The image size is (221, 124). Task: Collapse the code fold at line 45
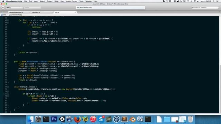[x=8, y=20]
